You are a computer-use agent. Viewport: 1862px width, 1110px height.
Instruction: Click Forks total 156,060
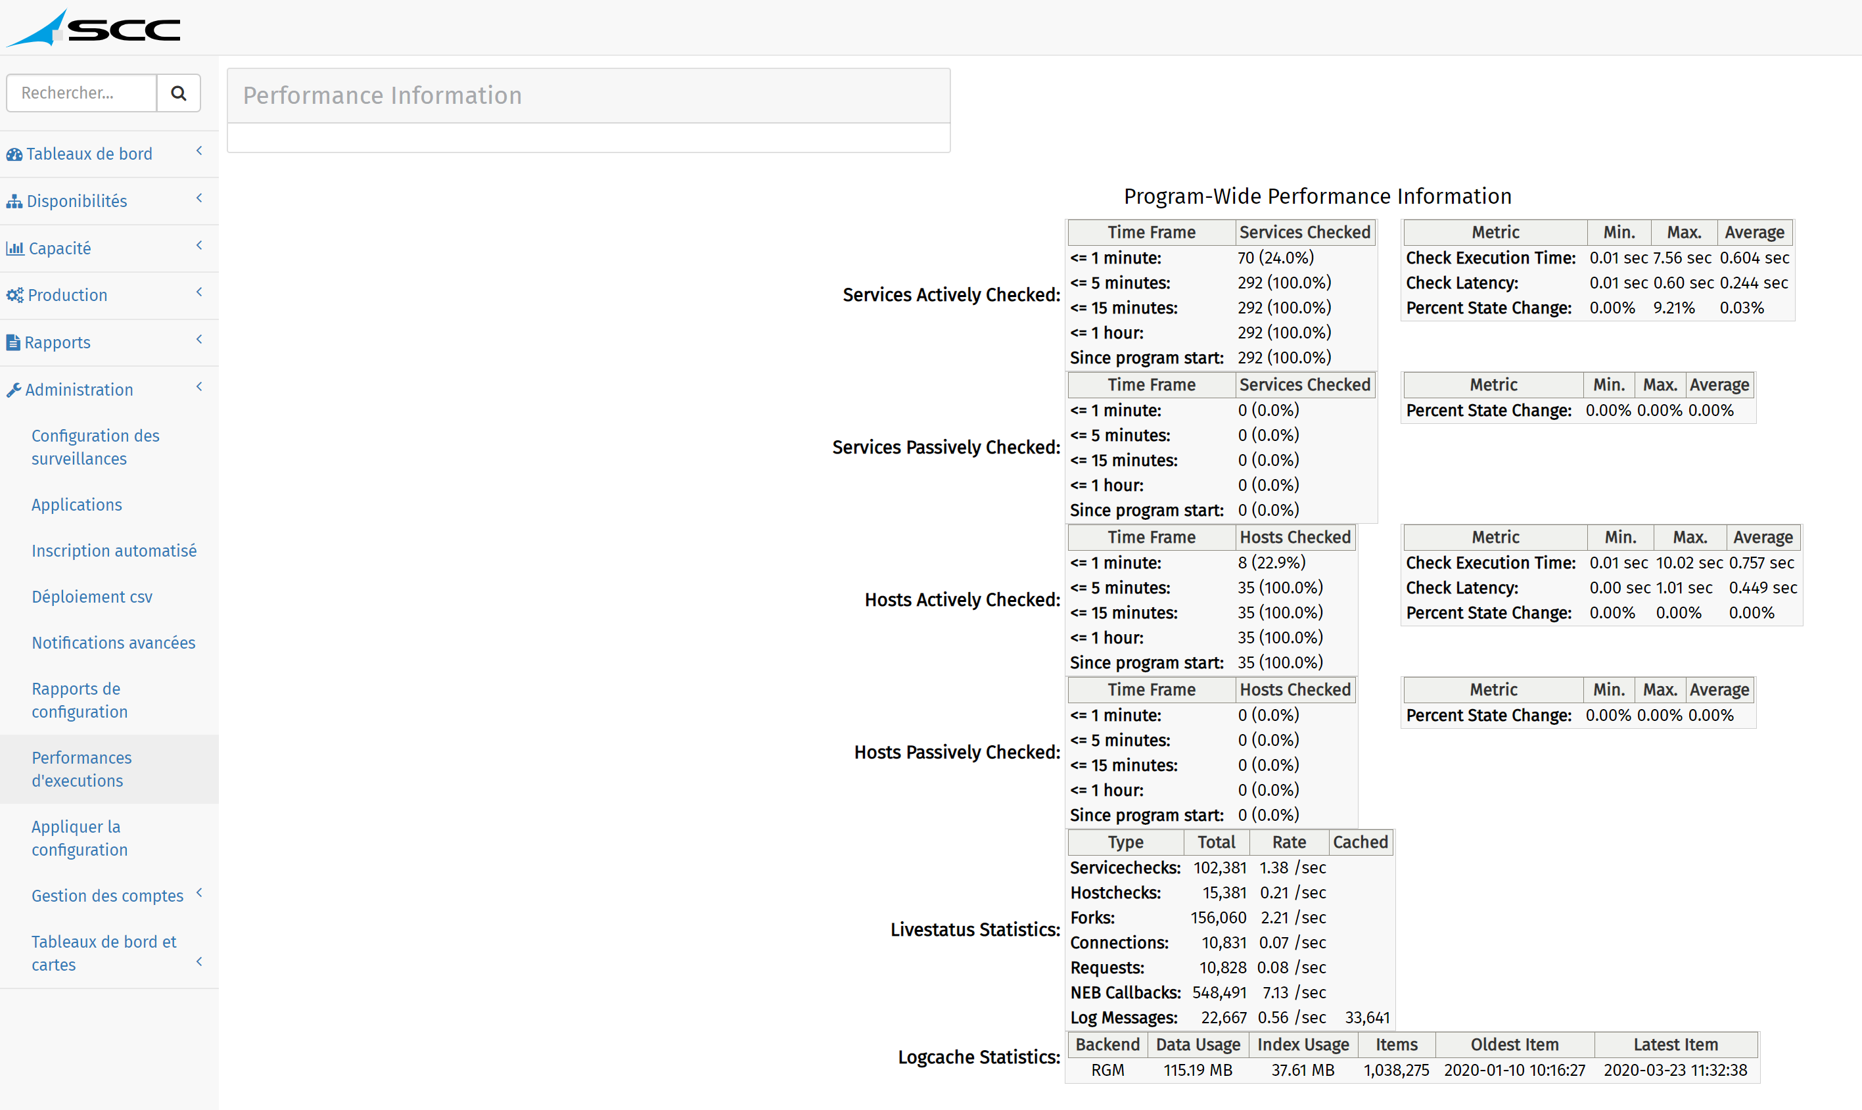(x=1218, y=917)
